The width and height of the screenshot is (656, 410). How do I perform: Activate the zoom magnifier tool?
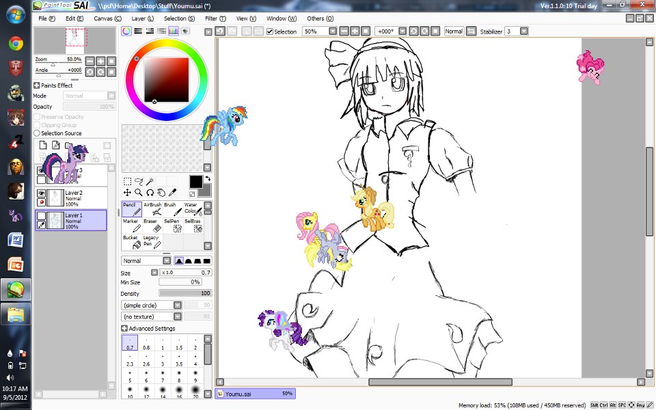coord(139,193)
